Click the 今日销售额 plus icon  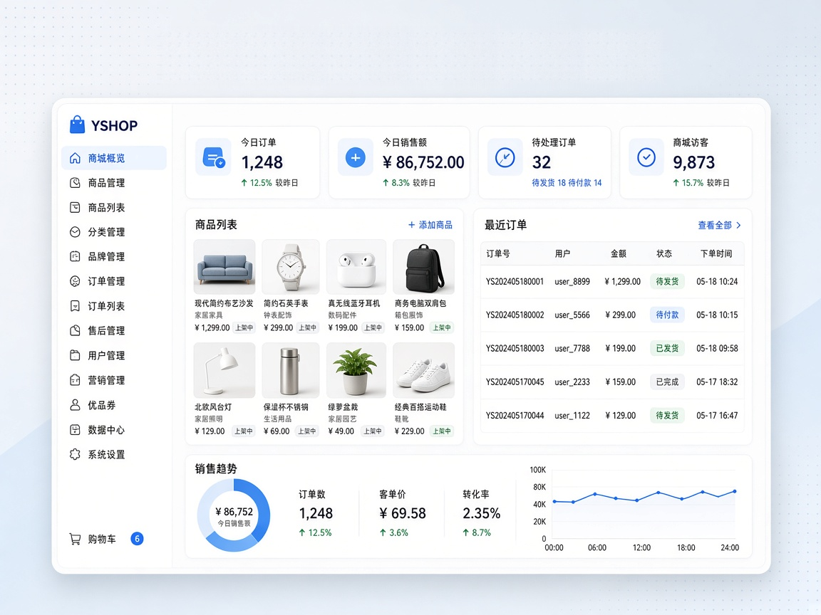355,157
